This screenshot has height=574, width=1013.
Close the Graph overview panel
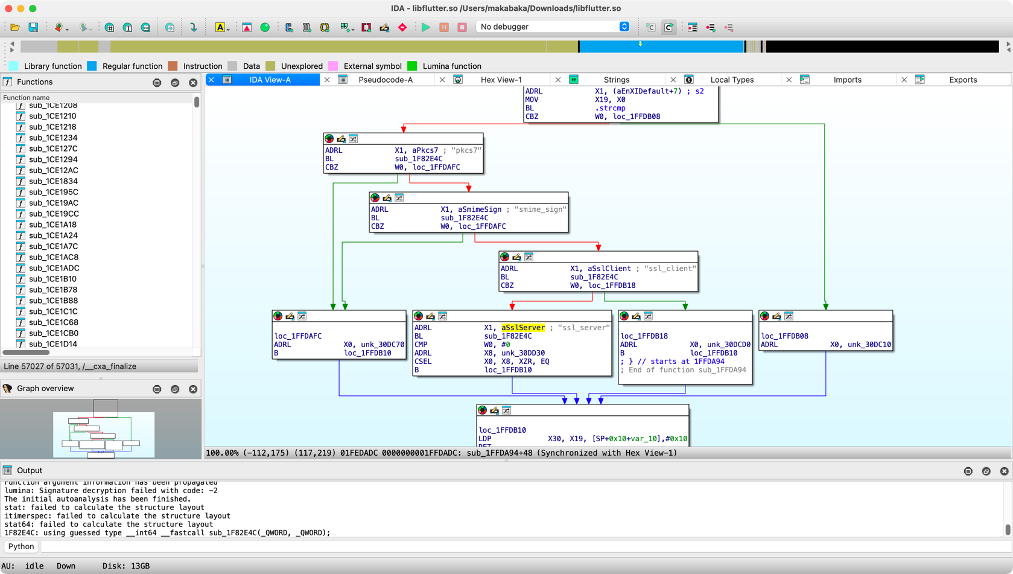pos(193,389)
